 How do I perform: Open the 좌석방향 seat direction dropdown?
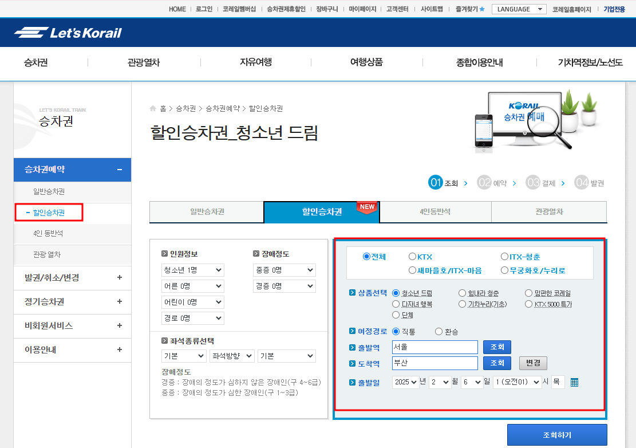click(x=232, y=356)
